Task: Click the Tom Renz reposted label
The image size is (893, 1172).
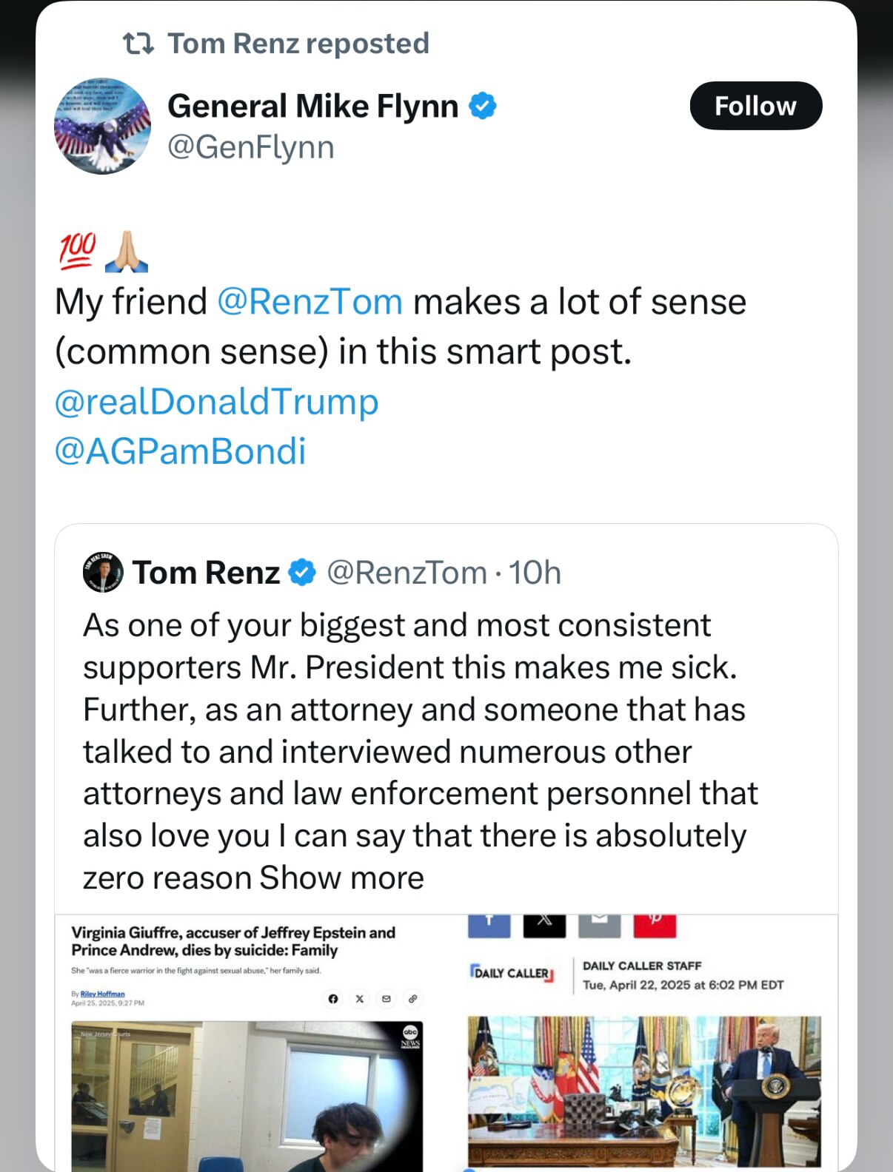Action: (x=298, y=44)
